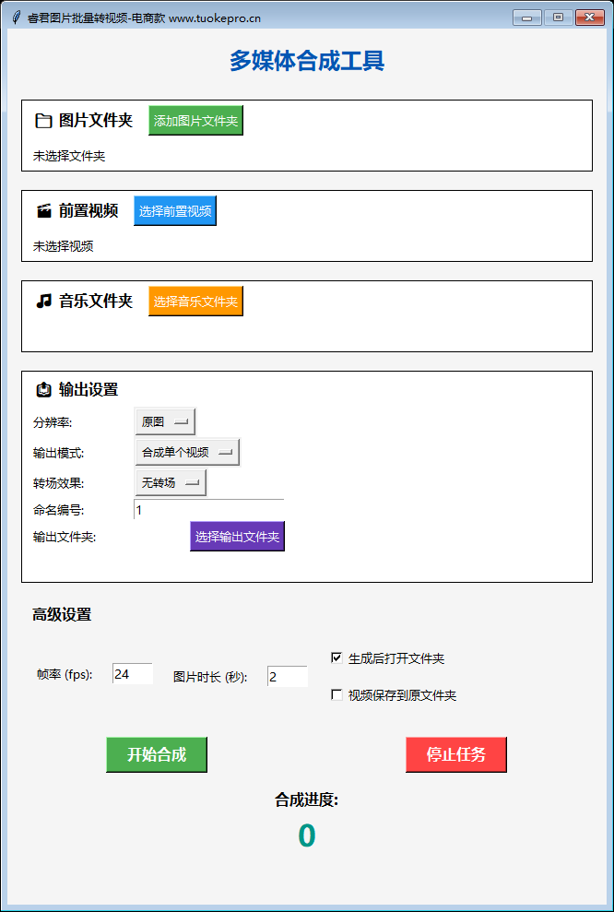Click the 输出设置 section title
Viewport: 614px width, 912px height.
click(x=89, y=390)
